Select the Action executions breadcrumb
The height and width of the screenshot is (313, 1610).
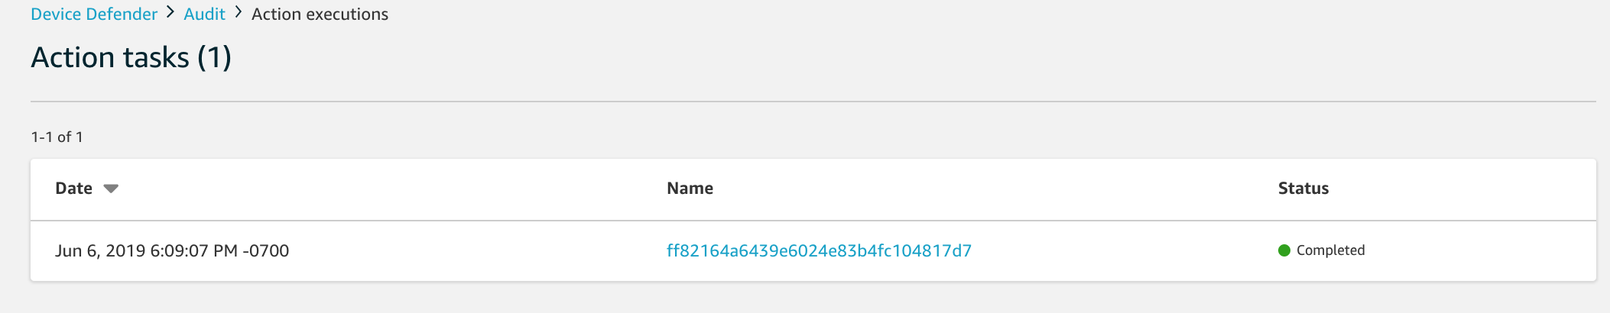pos(320,14)
